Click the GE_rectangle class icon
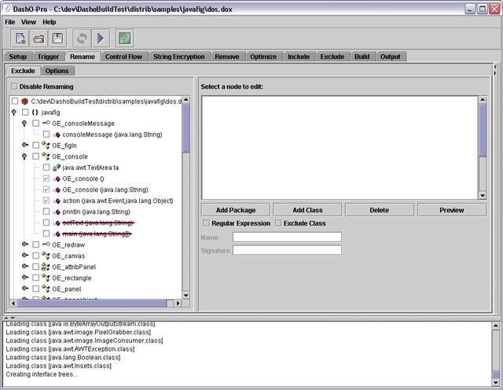Image resolution: width=503 pixels, height=390 pixels. click(46, 278)
